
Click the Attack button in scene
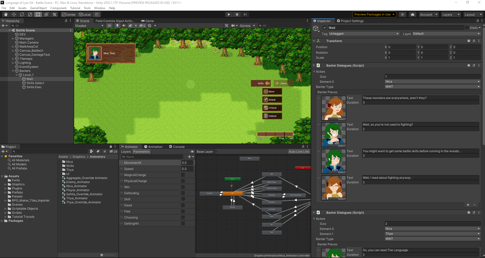coord(272,100)
